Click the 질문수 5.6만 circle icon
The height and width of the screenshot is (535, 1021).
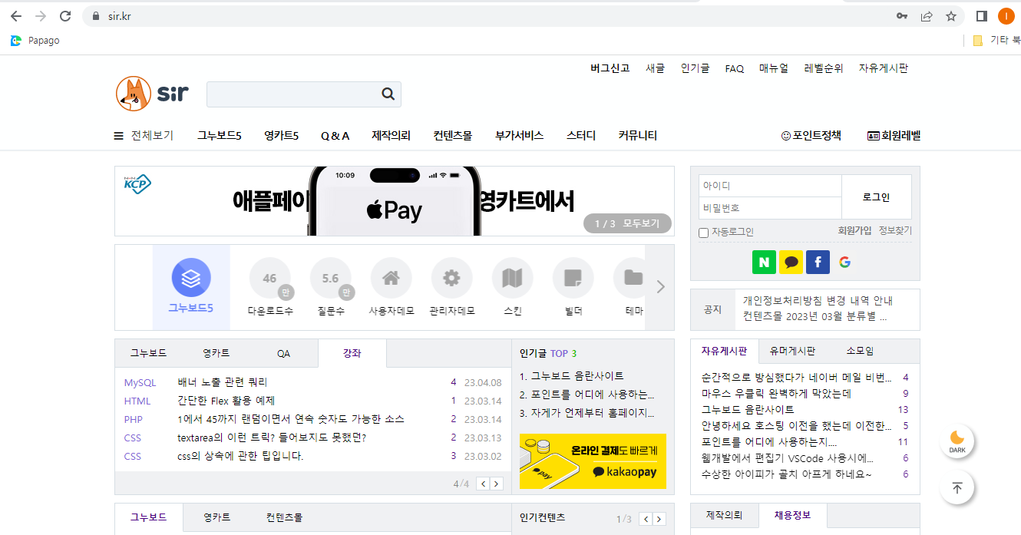[x=331, y=278]
